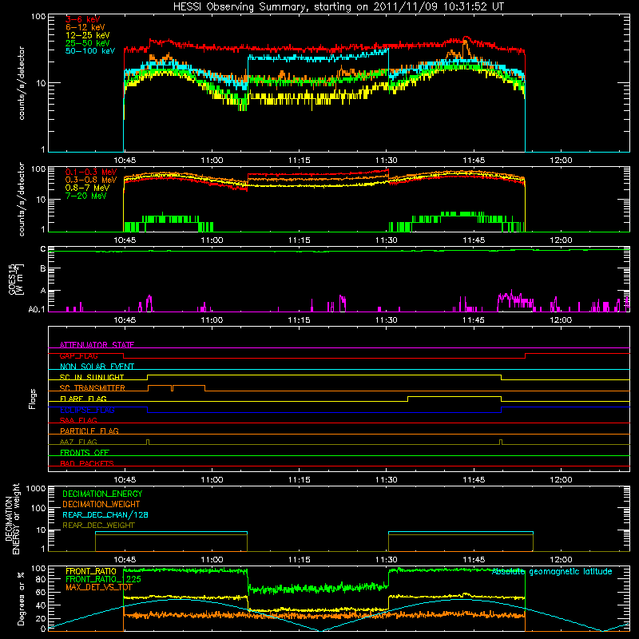Click the ECLIPSE_FLAG label
The width and height of the screenshot is (639, 639).
pos(87,410)
